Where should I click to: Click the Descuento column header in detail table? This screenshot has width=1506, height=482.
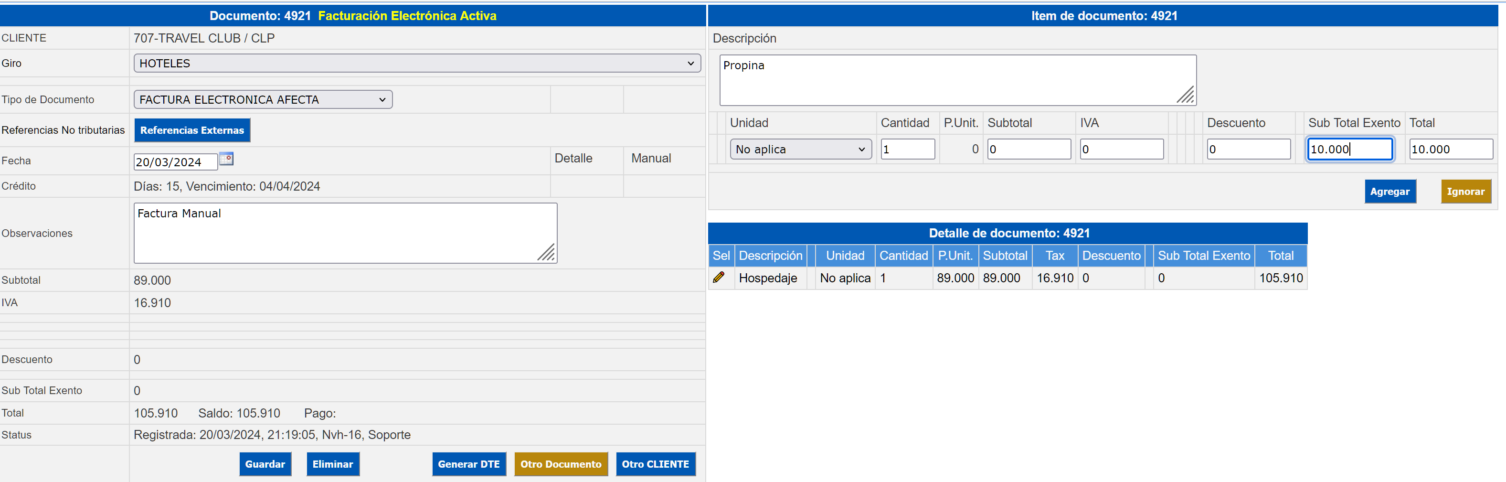coord(1111,256)
